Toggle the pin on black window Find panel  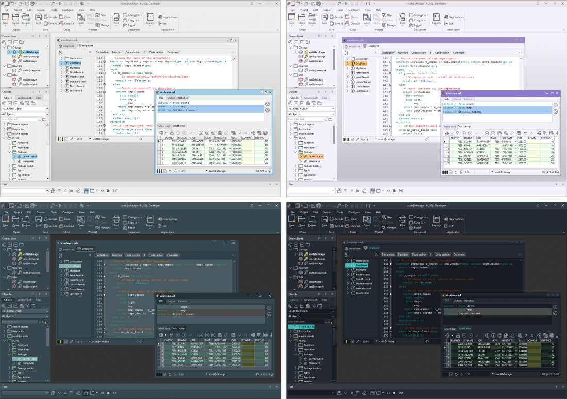coord(556,386)
